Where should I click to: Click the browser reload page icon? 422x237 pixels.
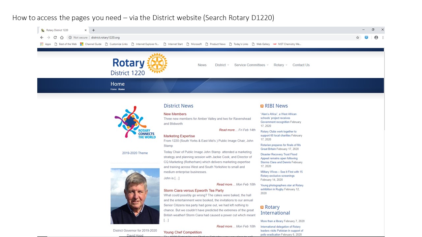tap(55, 38)
